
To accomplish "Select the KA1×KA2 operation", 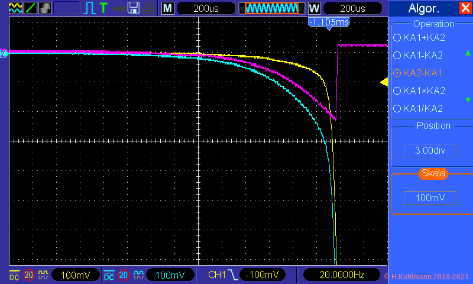I will point(419,91).
